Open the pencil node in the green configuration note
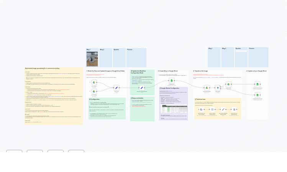287x172 pixels. point(141,88)
